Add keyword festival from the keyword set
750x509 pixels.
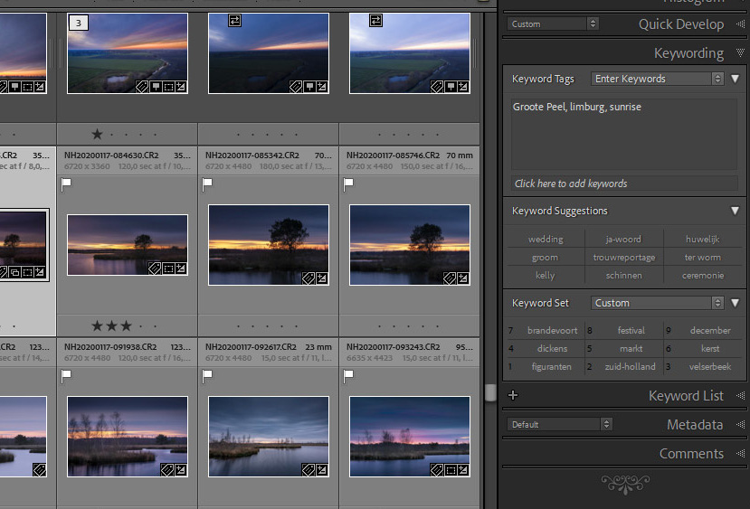tap(631, 330)
